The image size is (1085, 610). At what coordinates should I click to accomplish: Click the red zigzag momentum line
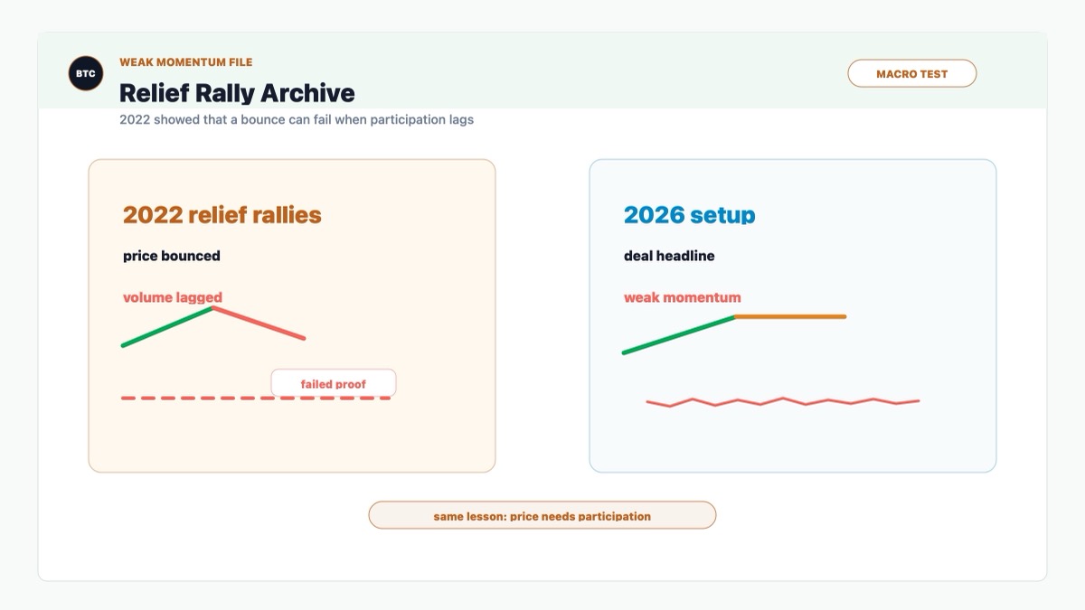(x=783, y=401)
